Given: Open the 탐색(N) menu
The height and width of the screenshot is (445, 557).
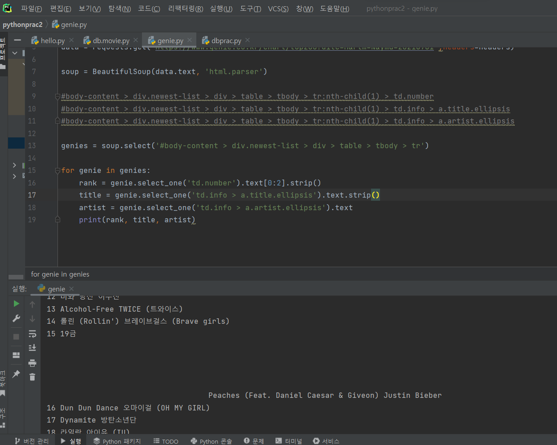Looking at the screenshot, I should coord(119,9).
